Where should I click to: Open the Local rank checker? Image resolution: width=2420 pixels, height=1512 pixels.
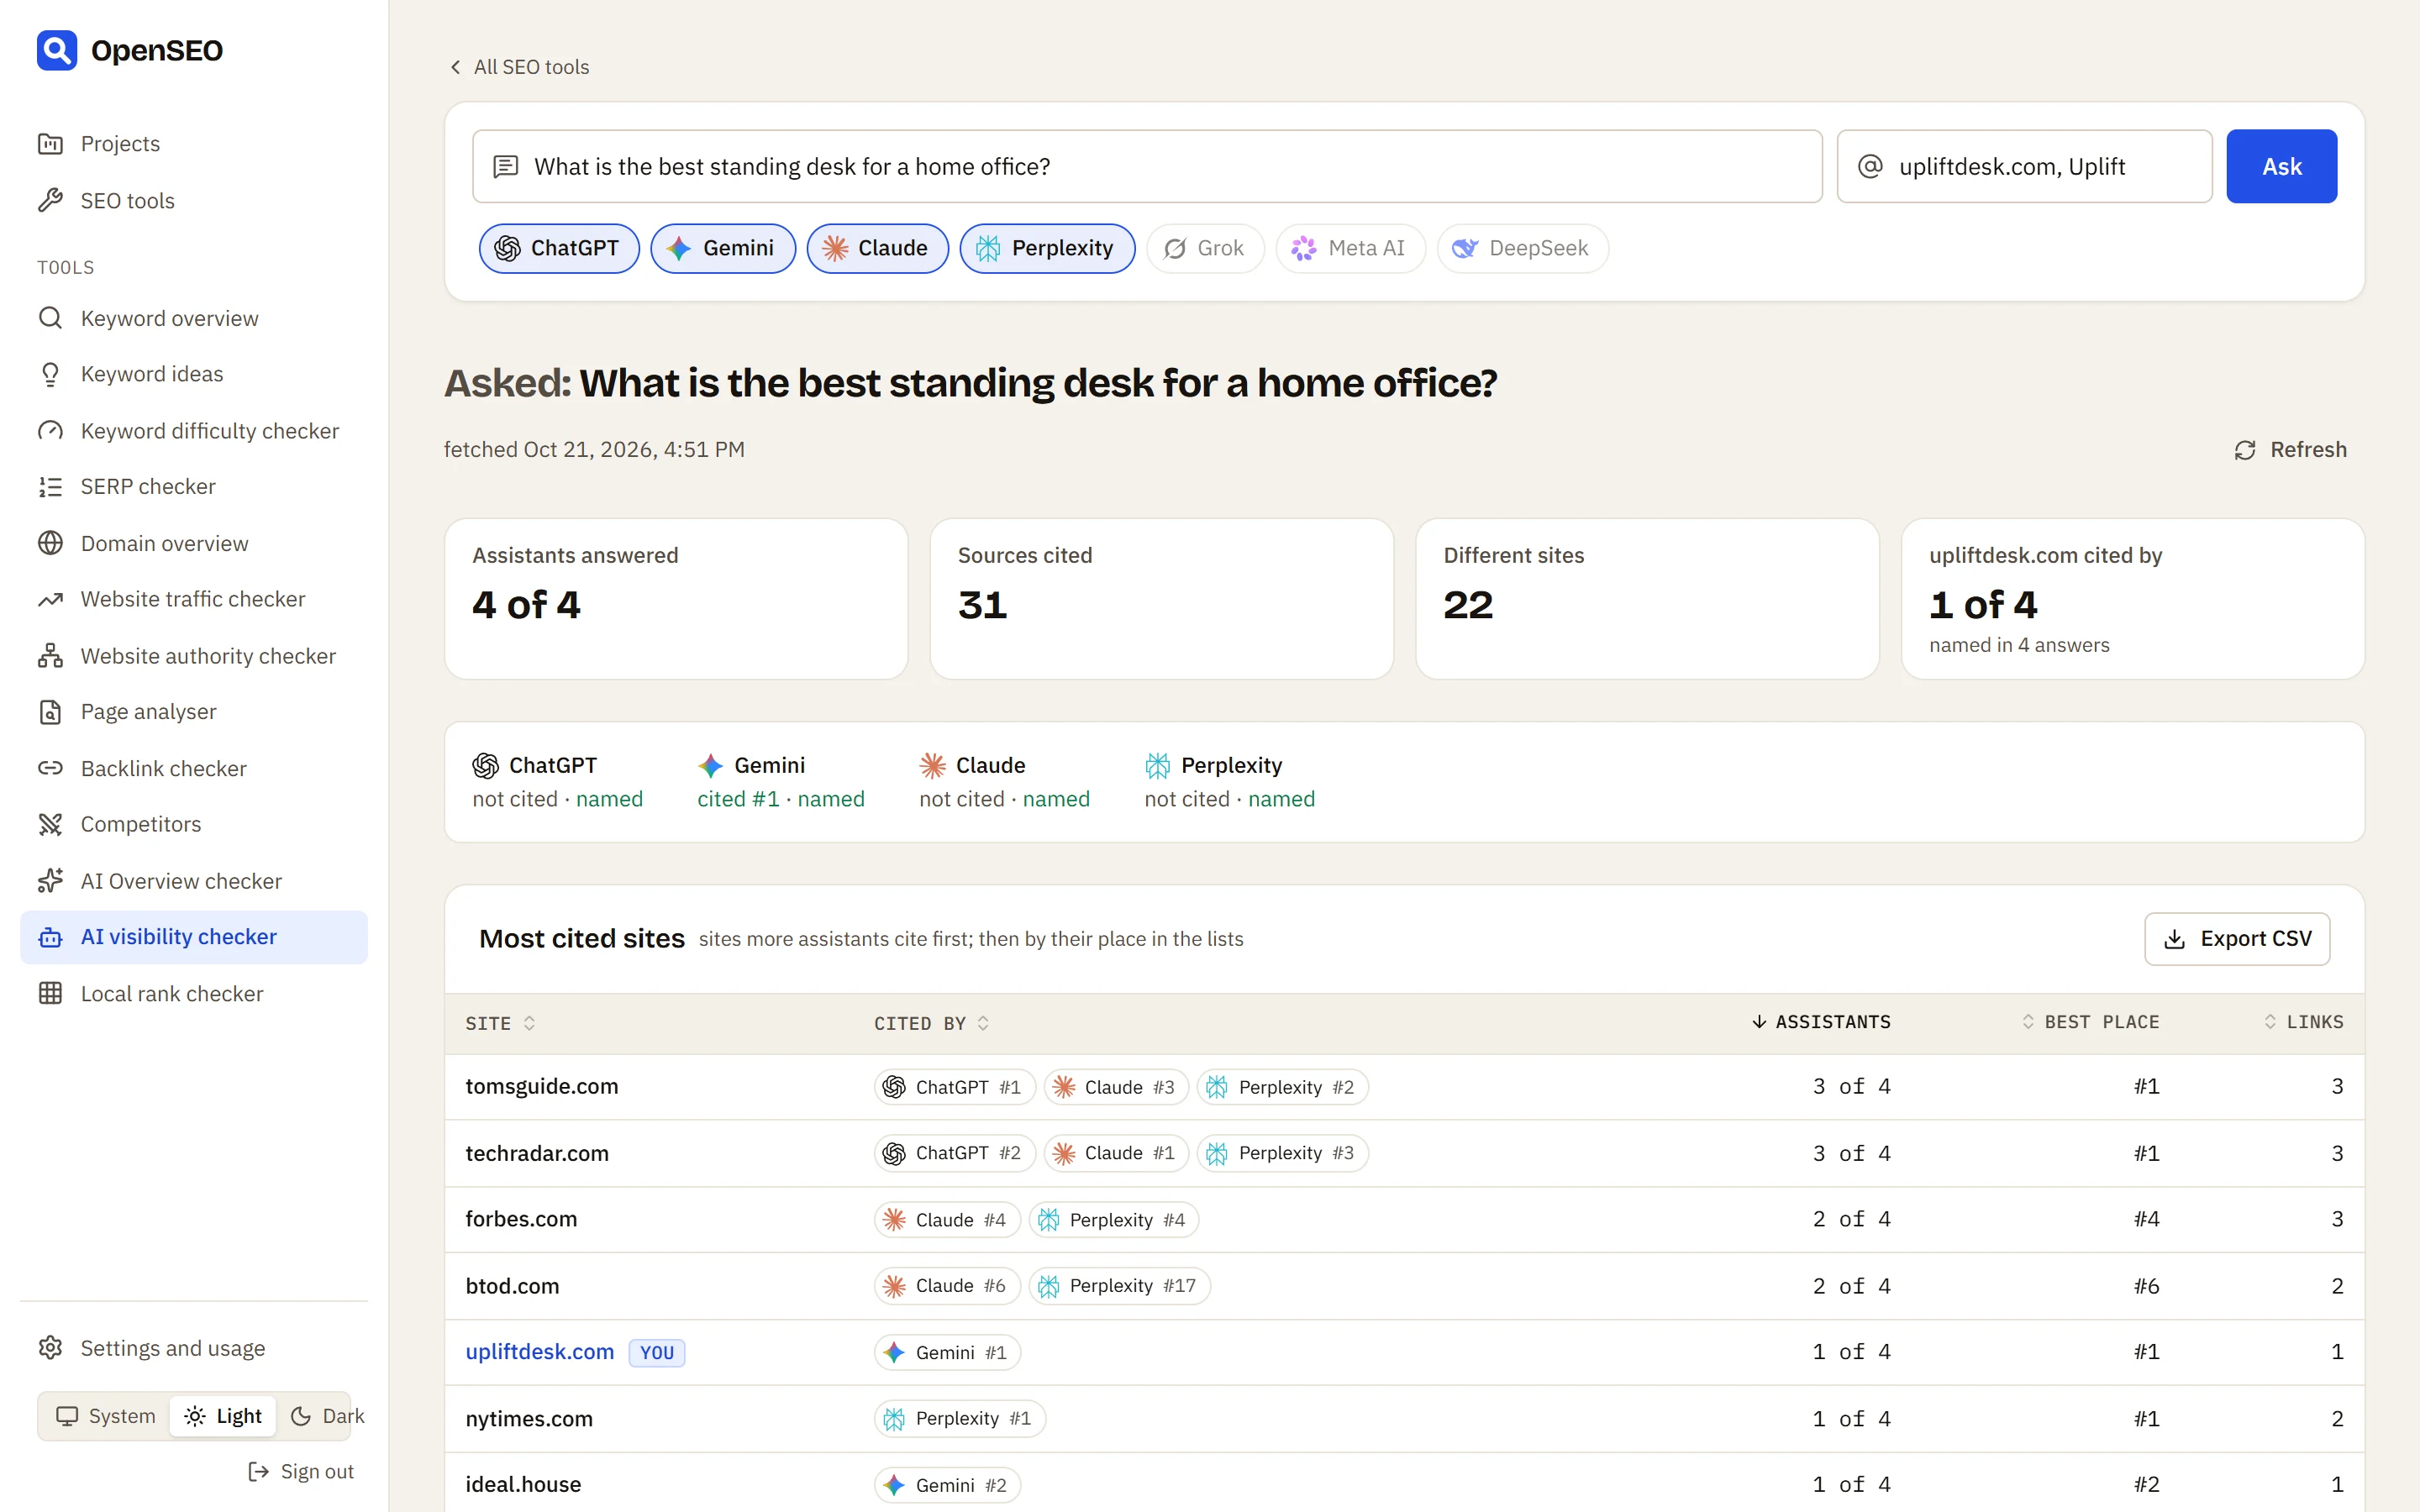point(194,994)
